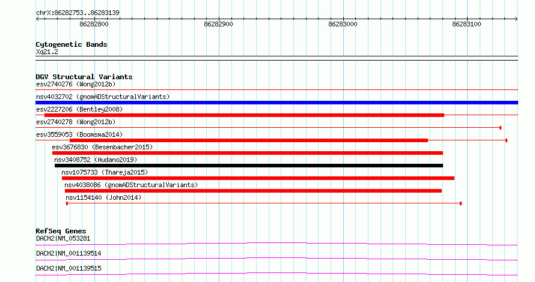This screenshot has height=282, width=535.
Task: Open the nsv1075733 (Thareja2015) label
Action: 105,172
